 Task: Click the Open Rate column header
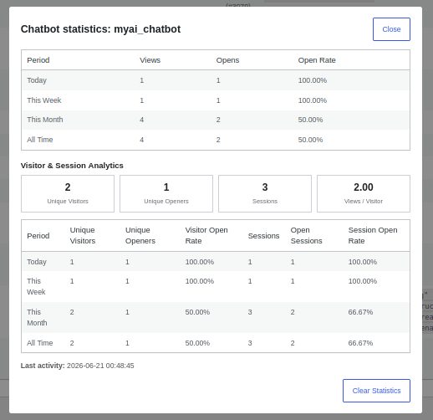[x=317, y=60]
